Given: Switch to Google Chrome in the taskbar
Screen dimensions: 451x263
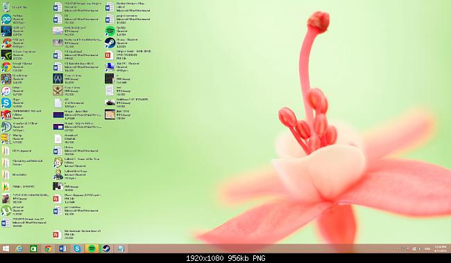Looking at the screenshot, I should tap(48, 248).
